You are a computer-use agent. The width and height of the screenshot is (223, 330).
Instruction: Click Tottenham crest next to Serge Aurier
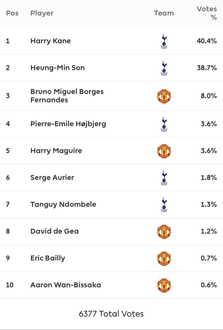[164, 178]
